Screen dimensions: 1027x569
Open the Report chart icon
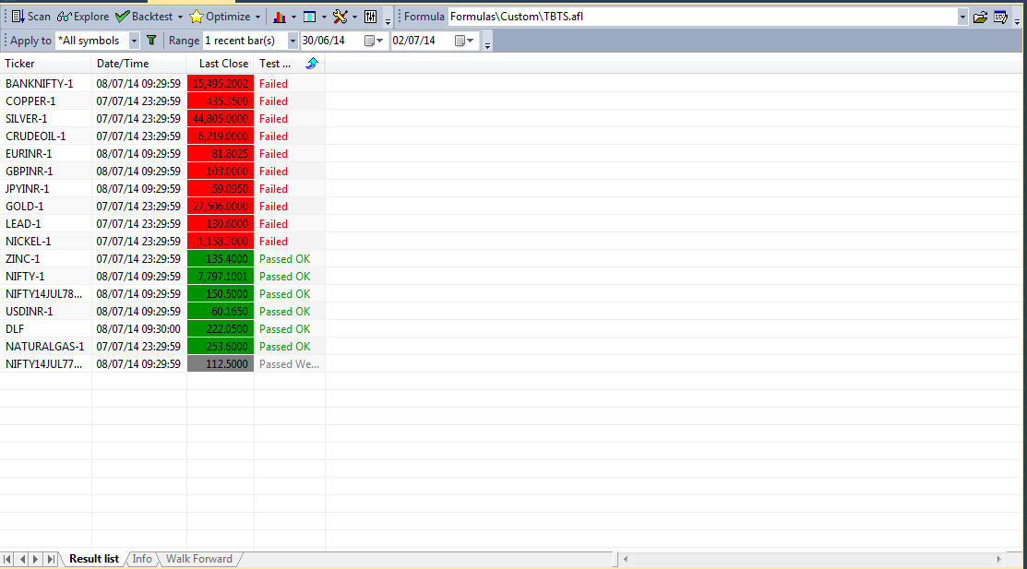(x=279, y=17)
